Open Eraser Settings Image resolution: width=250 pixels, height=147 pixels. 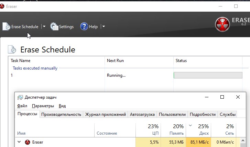point(62,26)
